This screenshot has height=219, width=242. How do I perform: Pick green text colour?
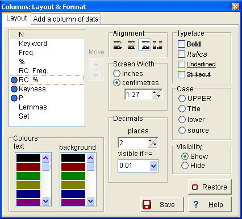click(28, 176)
